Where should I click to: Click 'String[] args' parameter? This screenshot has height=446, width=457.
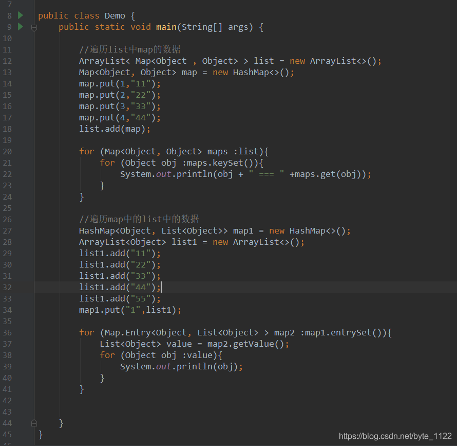click(x=215, y=27)
